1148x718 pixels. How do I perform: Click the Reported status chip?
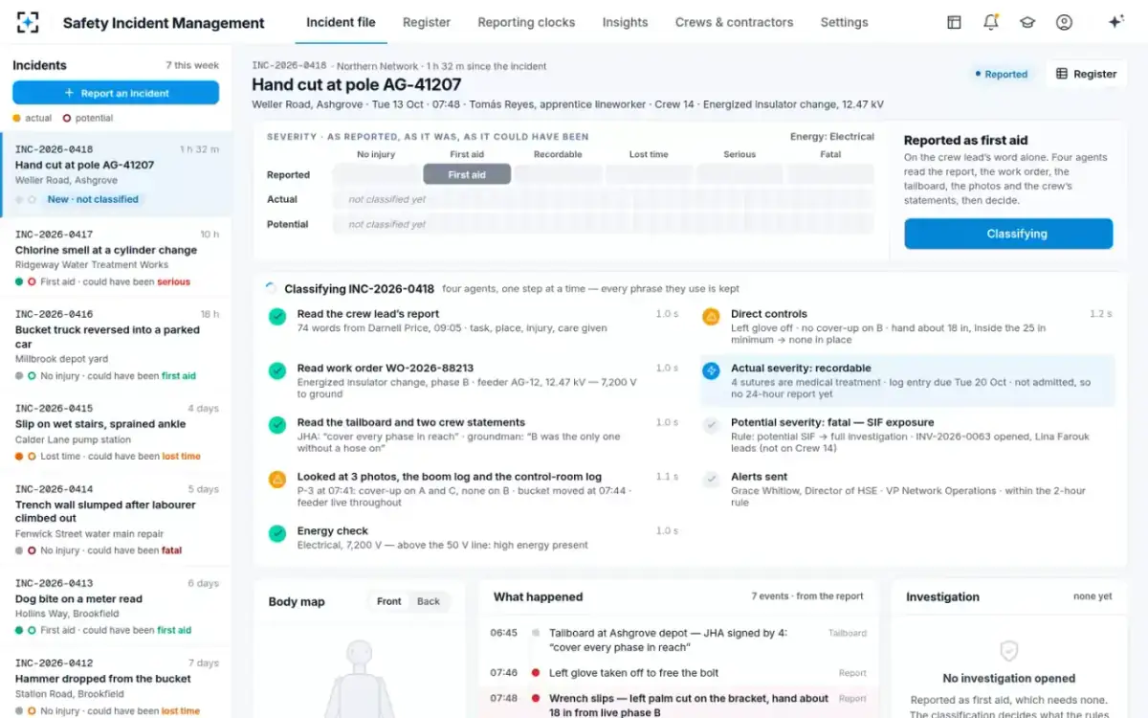click(x=1001, y=74)
